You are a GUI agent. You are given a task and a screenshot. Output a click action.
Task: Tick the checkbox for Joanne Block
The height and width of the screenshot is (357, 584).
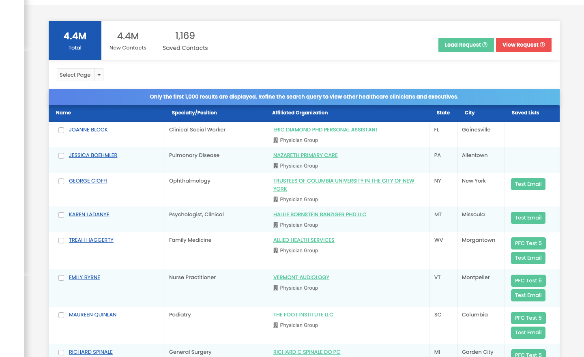tap(61, 130)
